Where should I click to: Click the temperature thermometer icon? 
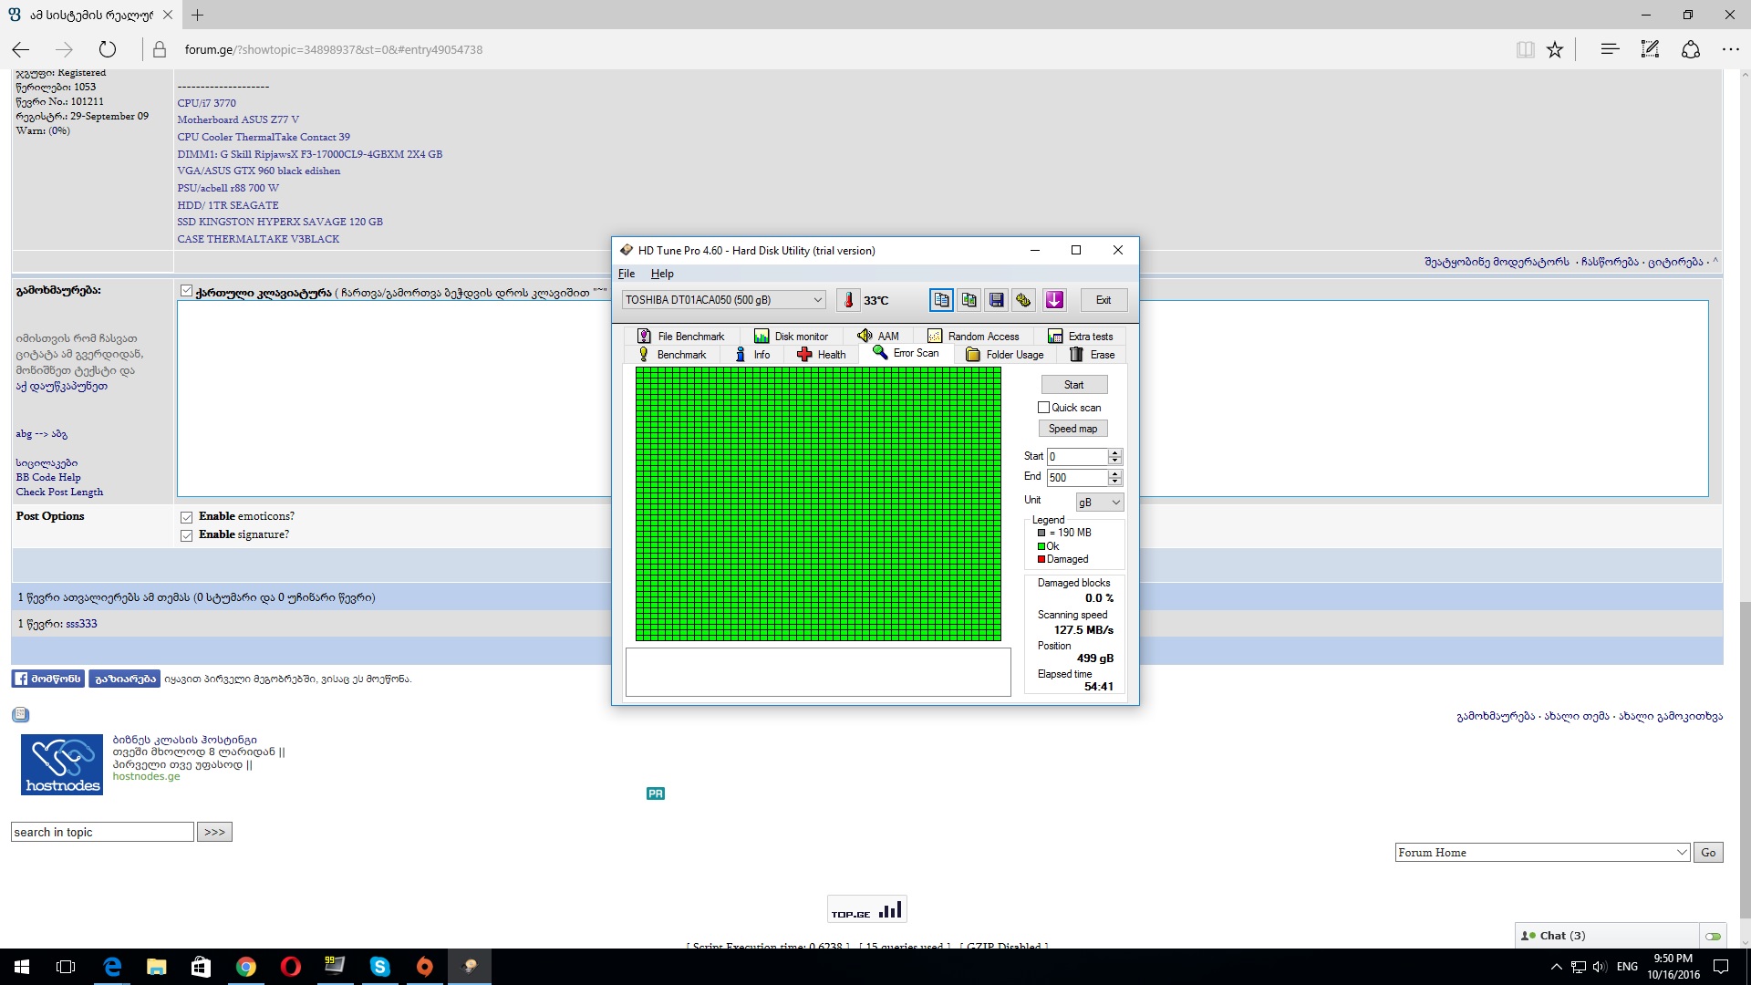click(848, 300)
